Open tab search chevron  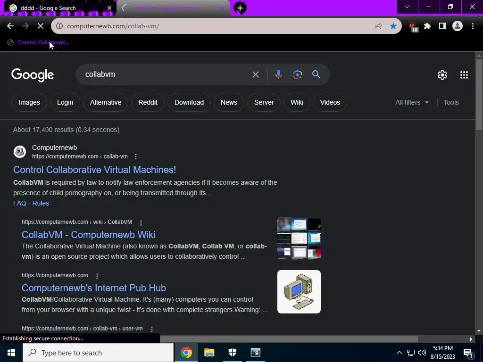click(407, 7)
